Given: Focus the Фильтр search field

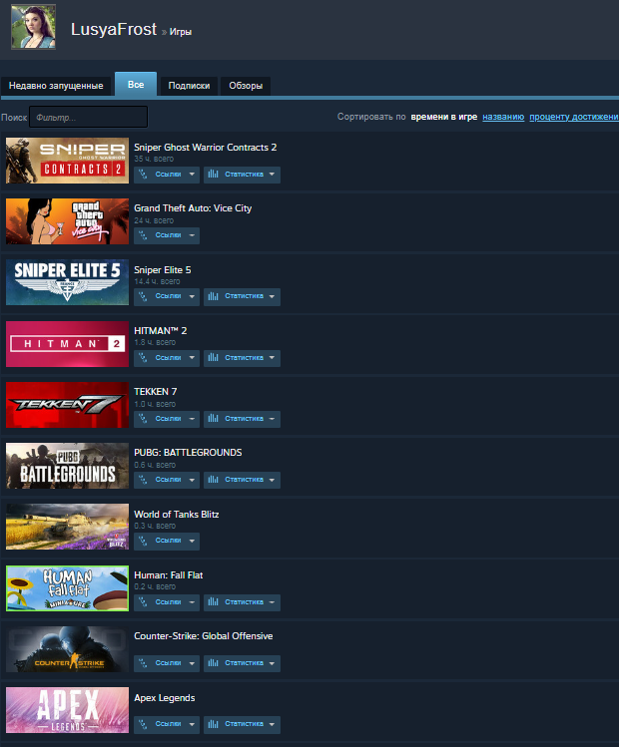Looking at the screenshot, I should pyautogui.click(x=88, y=118).
